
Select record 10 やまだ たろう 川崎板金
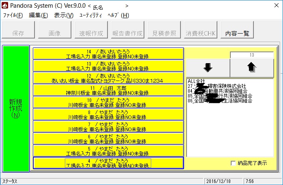coord(108,102)
